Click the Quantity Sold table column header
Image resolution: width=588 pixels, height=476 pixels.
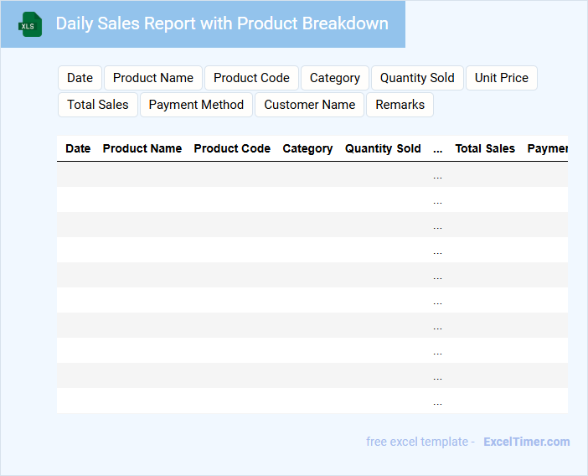383,148
